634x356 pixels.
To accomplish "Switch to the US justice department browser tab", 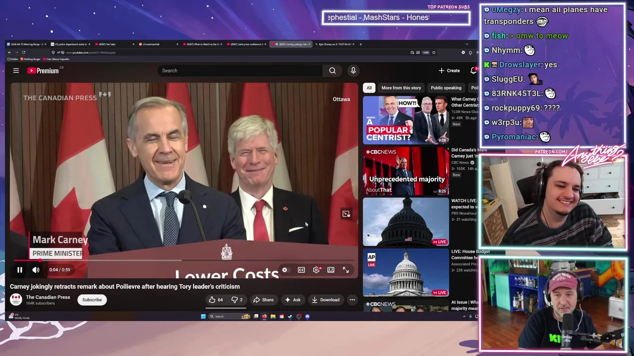I will (70, 44).
